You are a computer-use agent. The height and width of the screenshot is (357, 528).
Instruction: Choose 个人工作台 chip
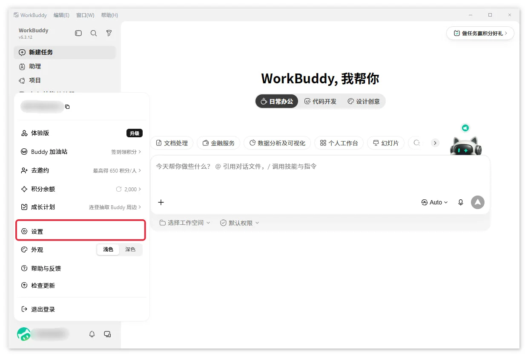tap(339, 143)
